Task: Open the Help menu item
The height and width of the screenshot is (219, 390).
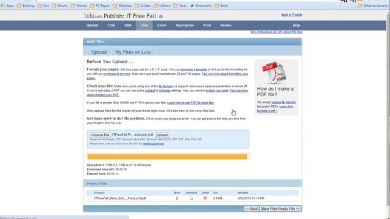Action: point(296,26)
